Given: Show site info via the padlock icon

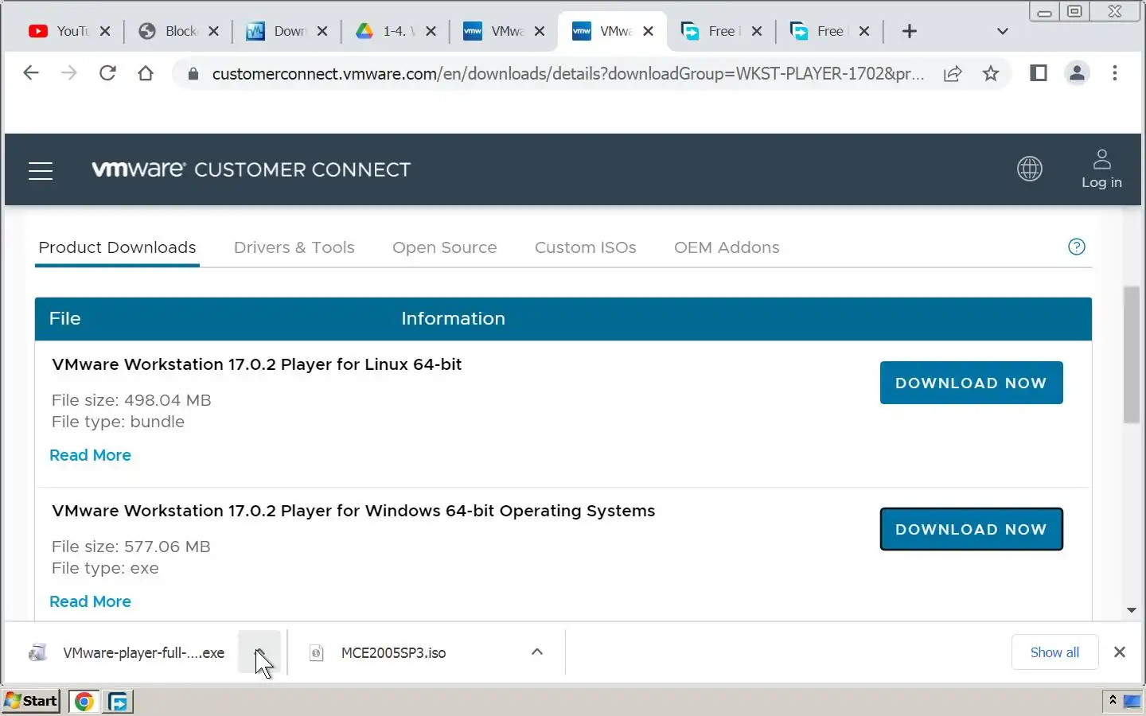Looking at the screenshot, I should 192,74.
